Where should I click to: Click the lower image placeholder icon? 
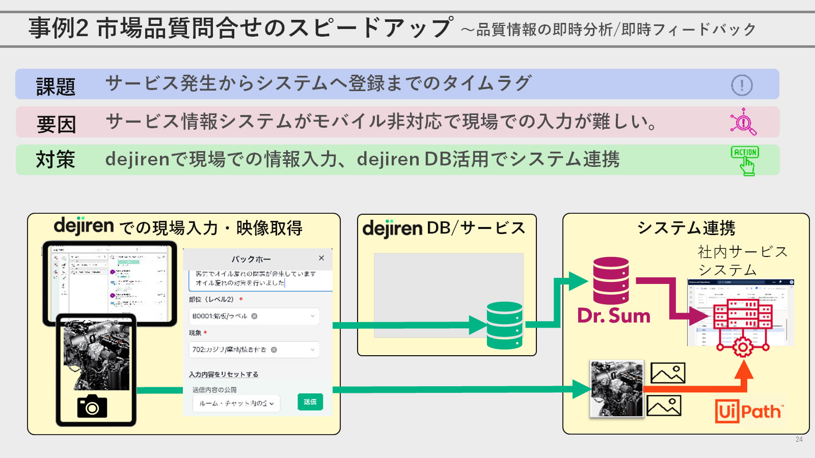[664, 406]
